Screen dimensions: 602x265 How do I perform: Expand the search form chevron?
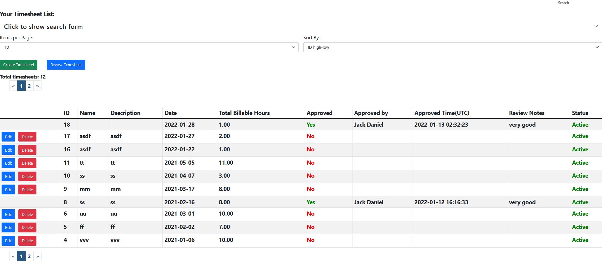tap(596, 26)
